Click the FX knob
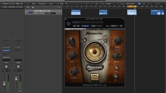This screenshot has height=93, width=166. [x=116, y=68]
